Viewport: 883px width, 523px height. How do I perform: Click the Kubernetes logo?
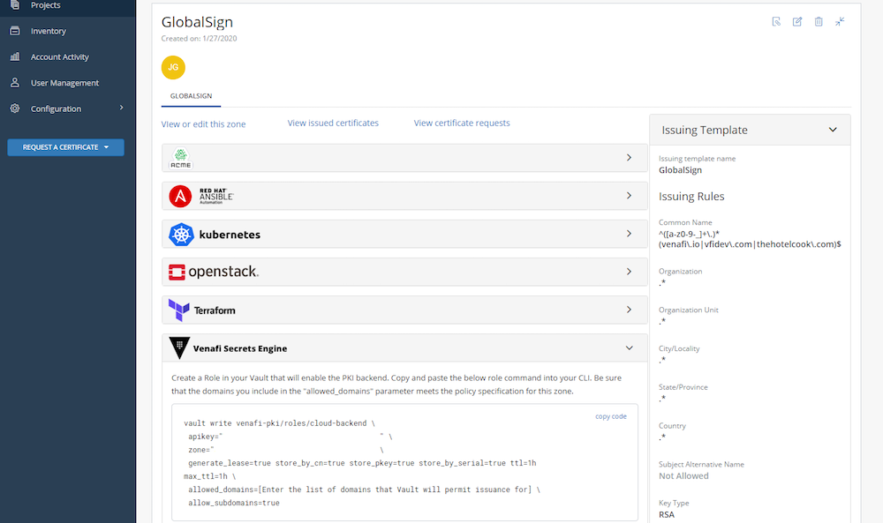[x=215, y=235]
